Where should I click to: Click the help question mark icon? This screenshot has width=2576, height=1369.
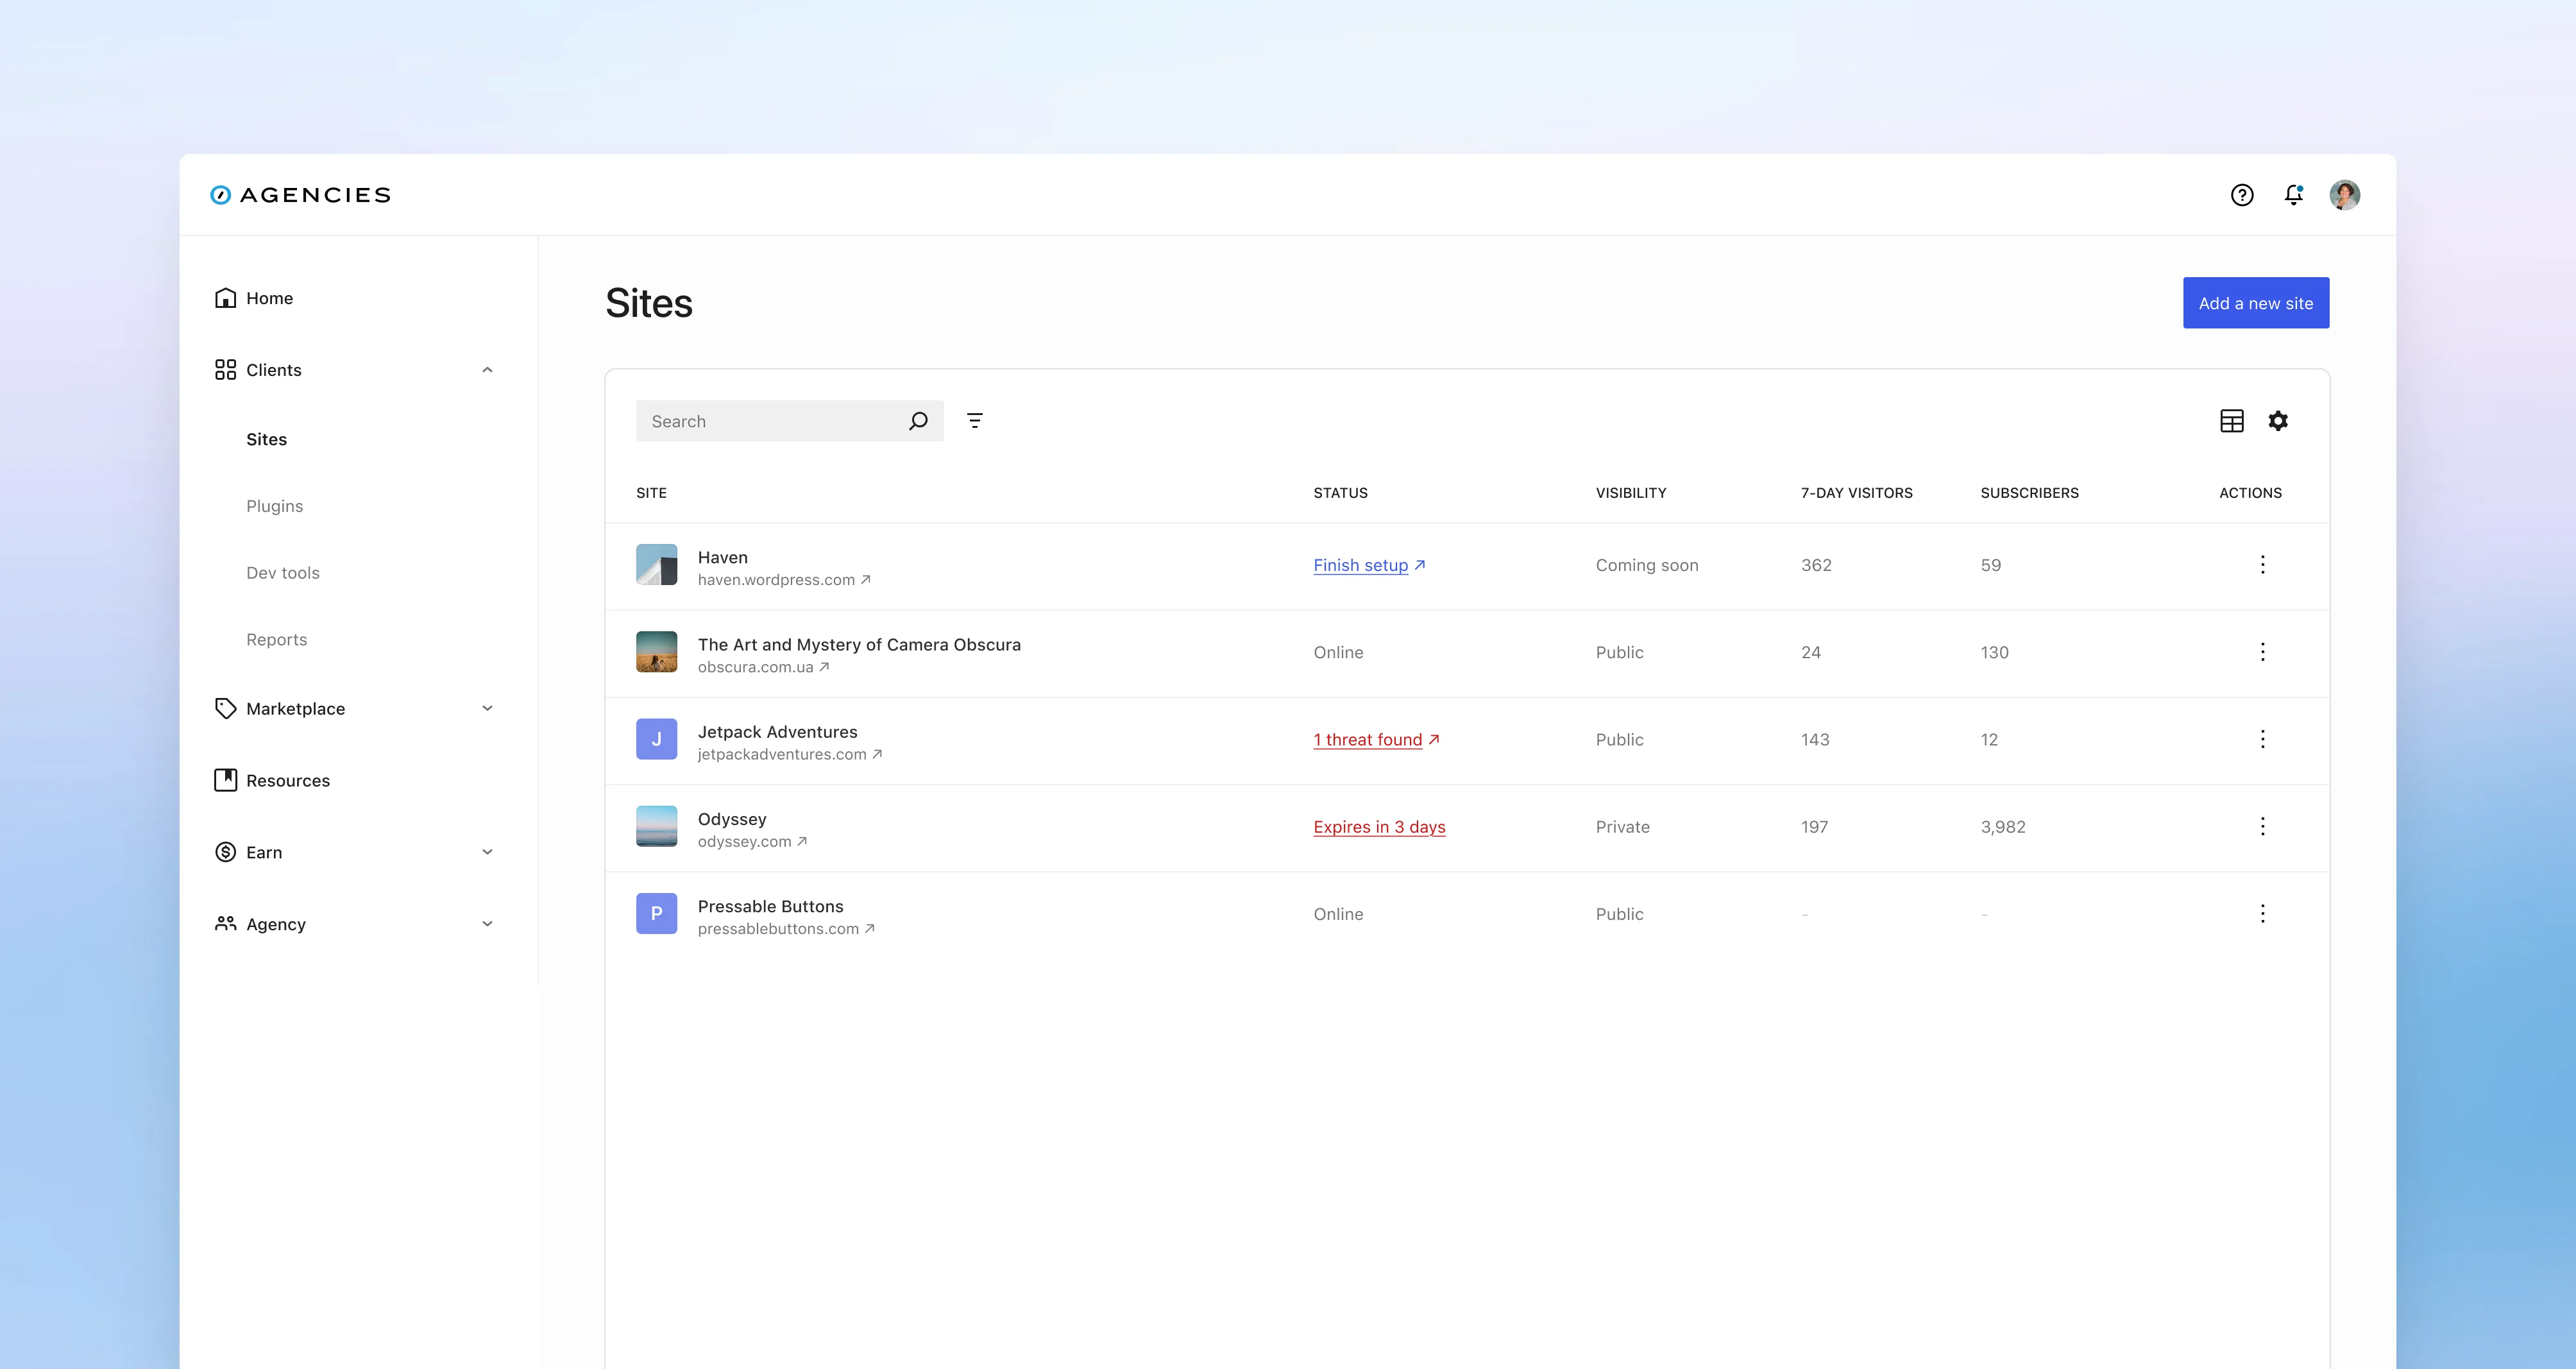pyautogui.click(x=2242, y=194)
